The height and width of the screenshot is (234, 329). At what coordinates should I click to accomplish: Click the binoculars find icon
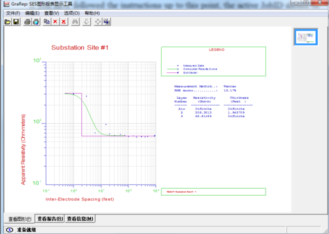(x=75, y=22)
